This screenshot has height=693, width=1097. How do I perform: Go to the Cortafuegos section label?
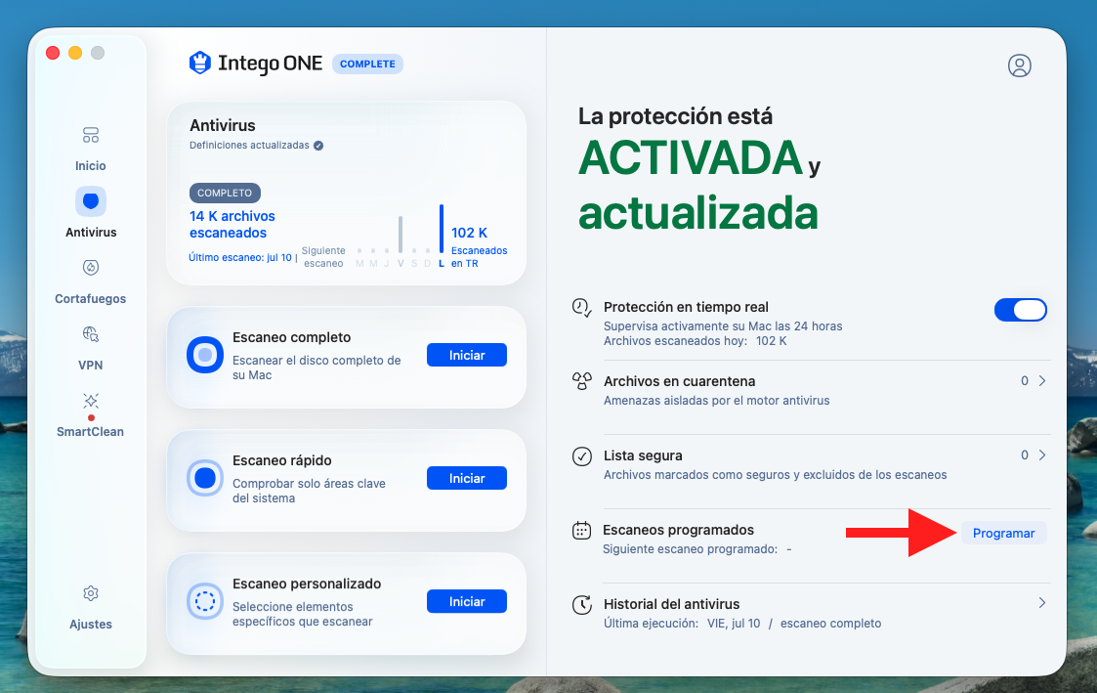coord(90,299)
